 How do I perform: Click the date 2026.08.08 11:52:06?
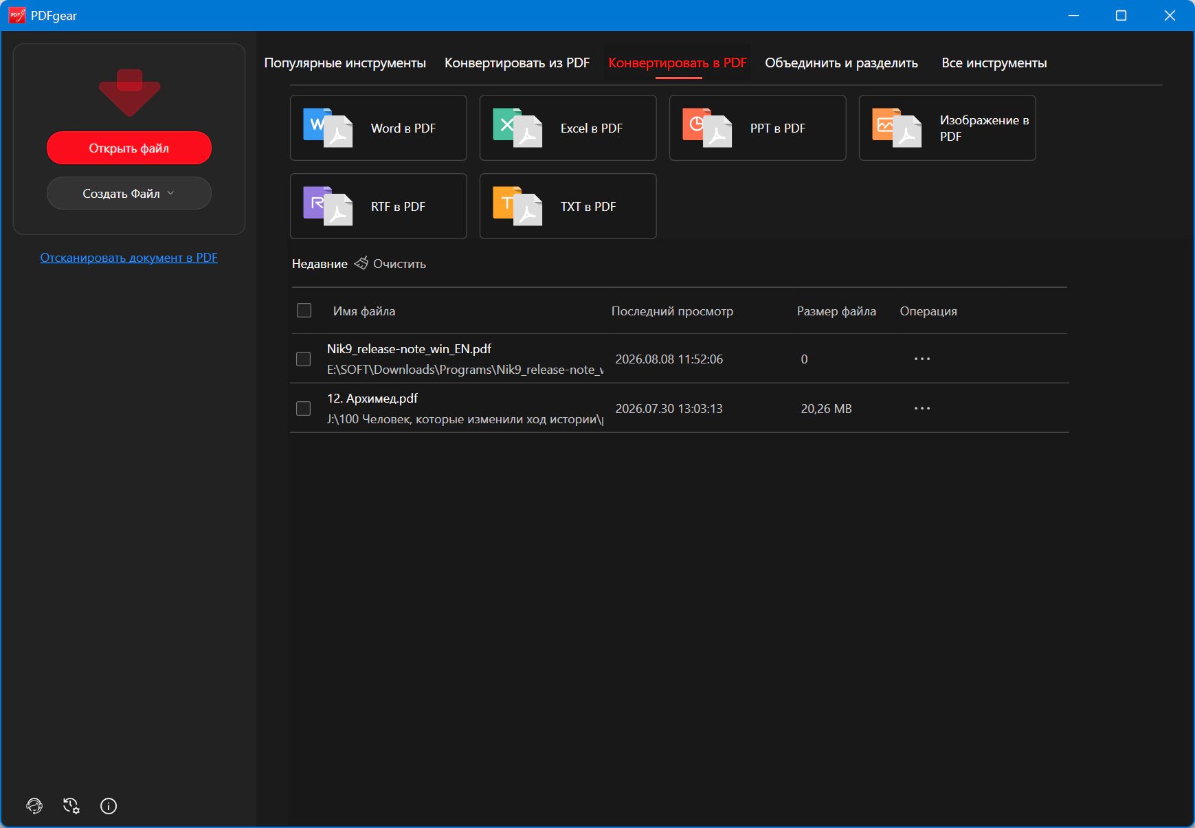pyautogui.click(x=669, y=359)
